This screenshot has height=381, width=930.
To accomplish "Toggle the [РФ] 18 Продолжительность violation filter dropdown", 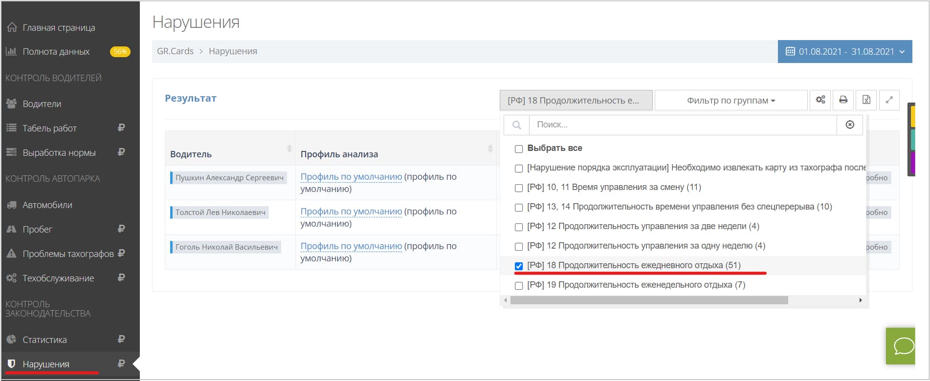I will coord(576,100).
